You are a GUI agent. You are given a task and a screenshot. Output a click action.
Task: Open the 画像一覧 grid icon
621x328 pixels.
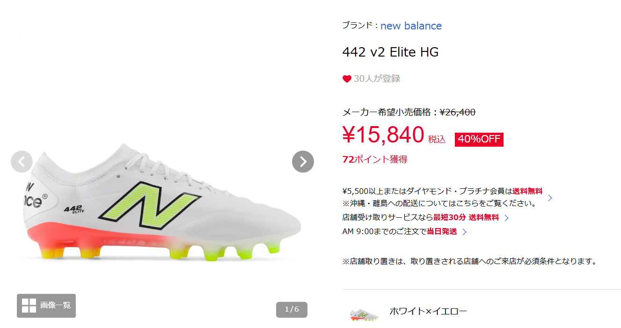click(29, 306)
